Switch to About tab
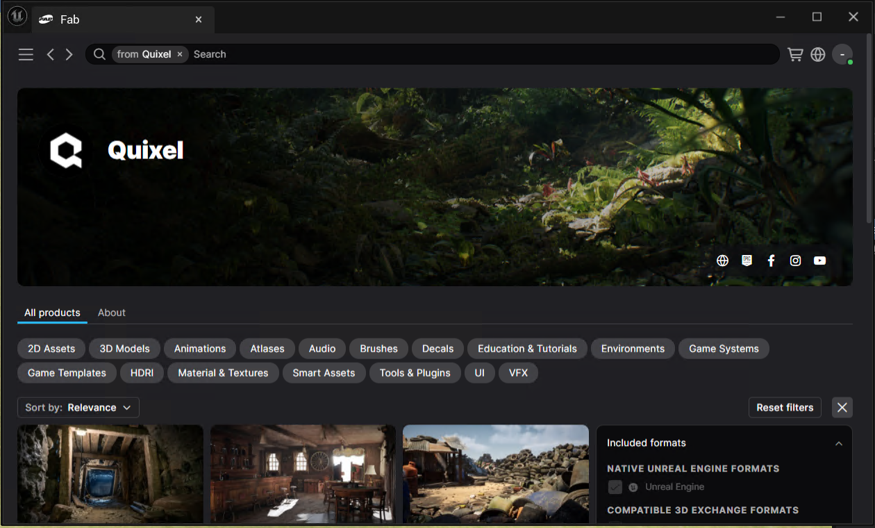The image size is (875, 528). click(x=112, y=313)
